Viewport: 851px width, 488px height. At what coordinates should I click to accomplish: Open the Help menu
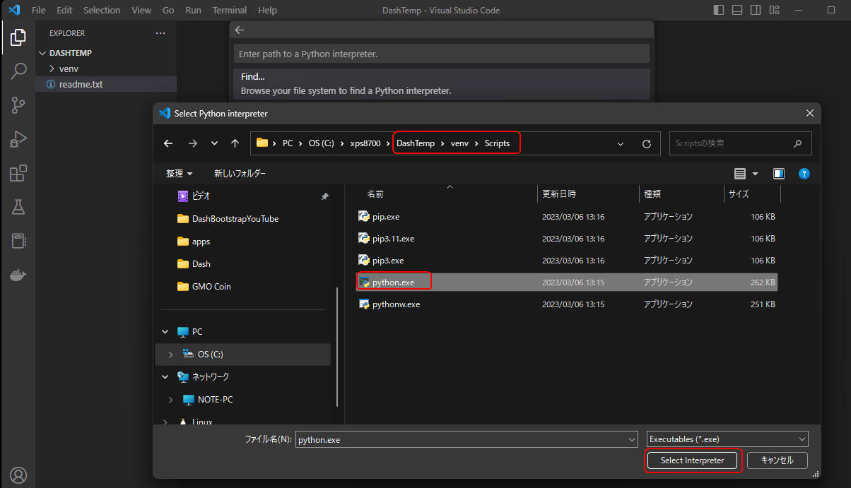(x=267, y=11)
